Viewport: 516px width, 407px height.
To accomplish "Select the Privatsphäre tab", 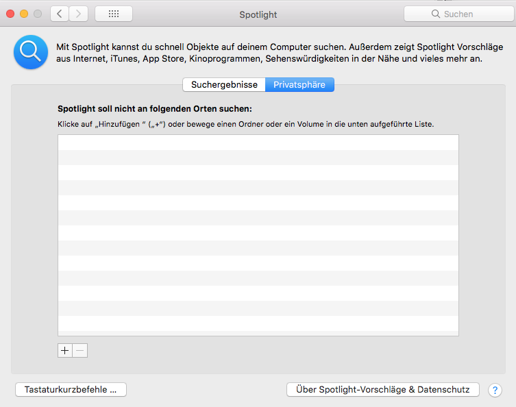I will coord(299,84).
